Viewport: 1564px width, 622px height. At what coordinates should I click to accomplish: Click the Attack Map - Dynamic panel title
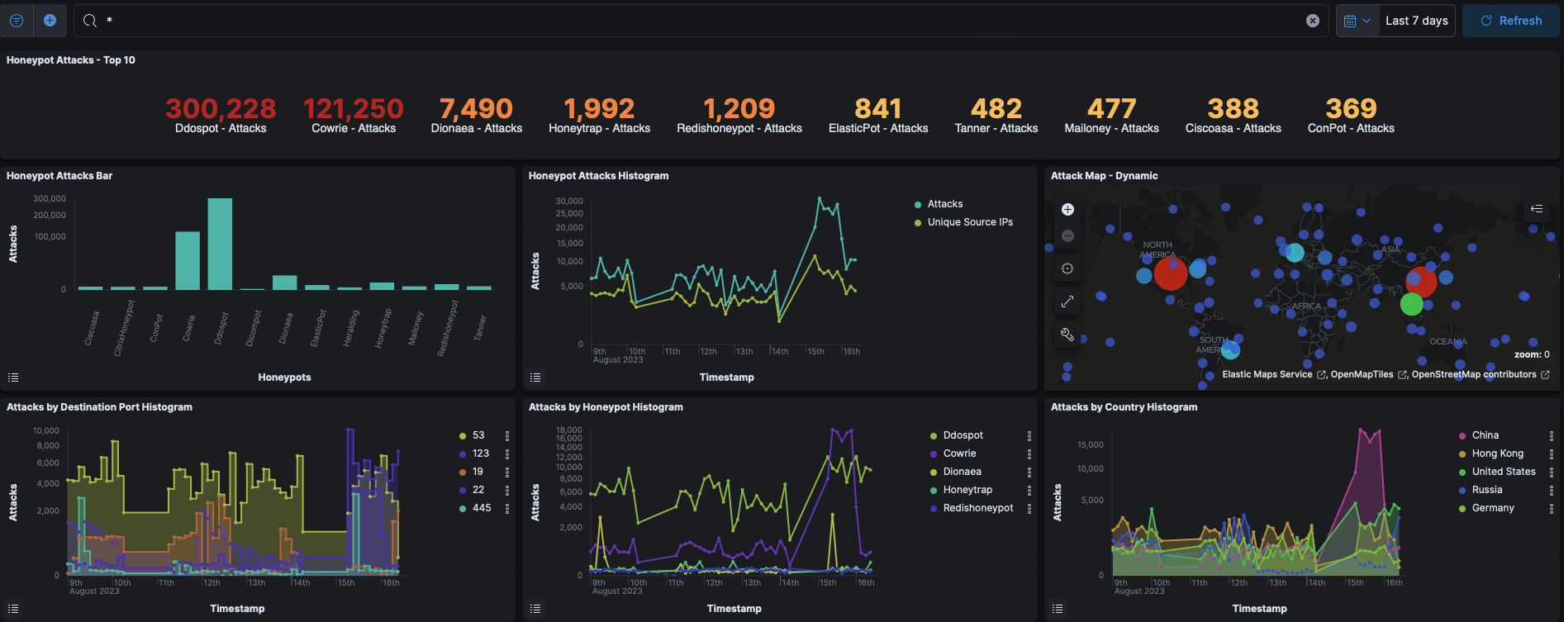1104,176
